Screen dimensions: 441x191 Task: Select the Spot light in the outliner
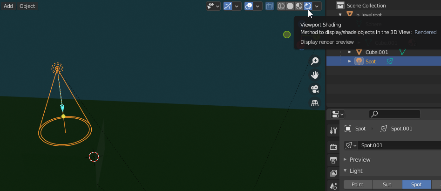(x=371, y=61)
